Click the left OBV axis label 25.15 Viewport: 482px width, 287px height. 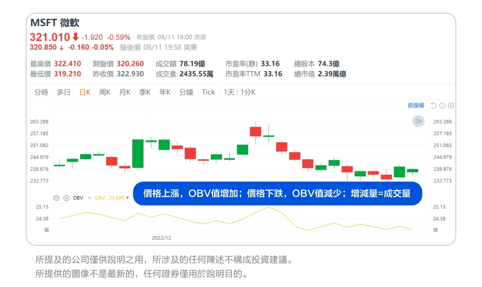click(x=42, y=207)
